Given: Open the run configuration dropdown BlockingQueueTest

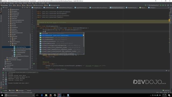Looking at the screenshot, I should [x=153, y=5].
